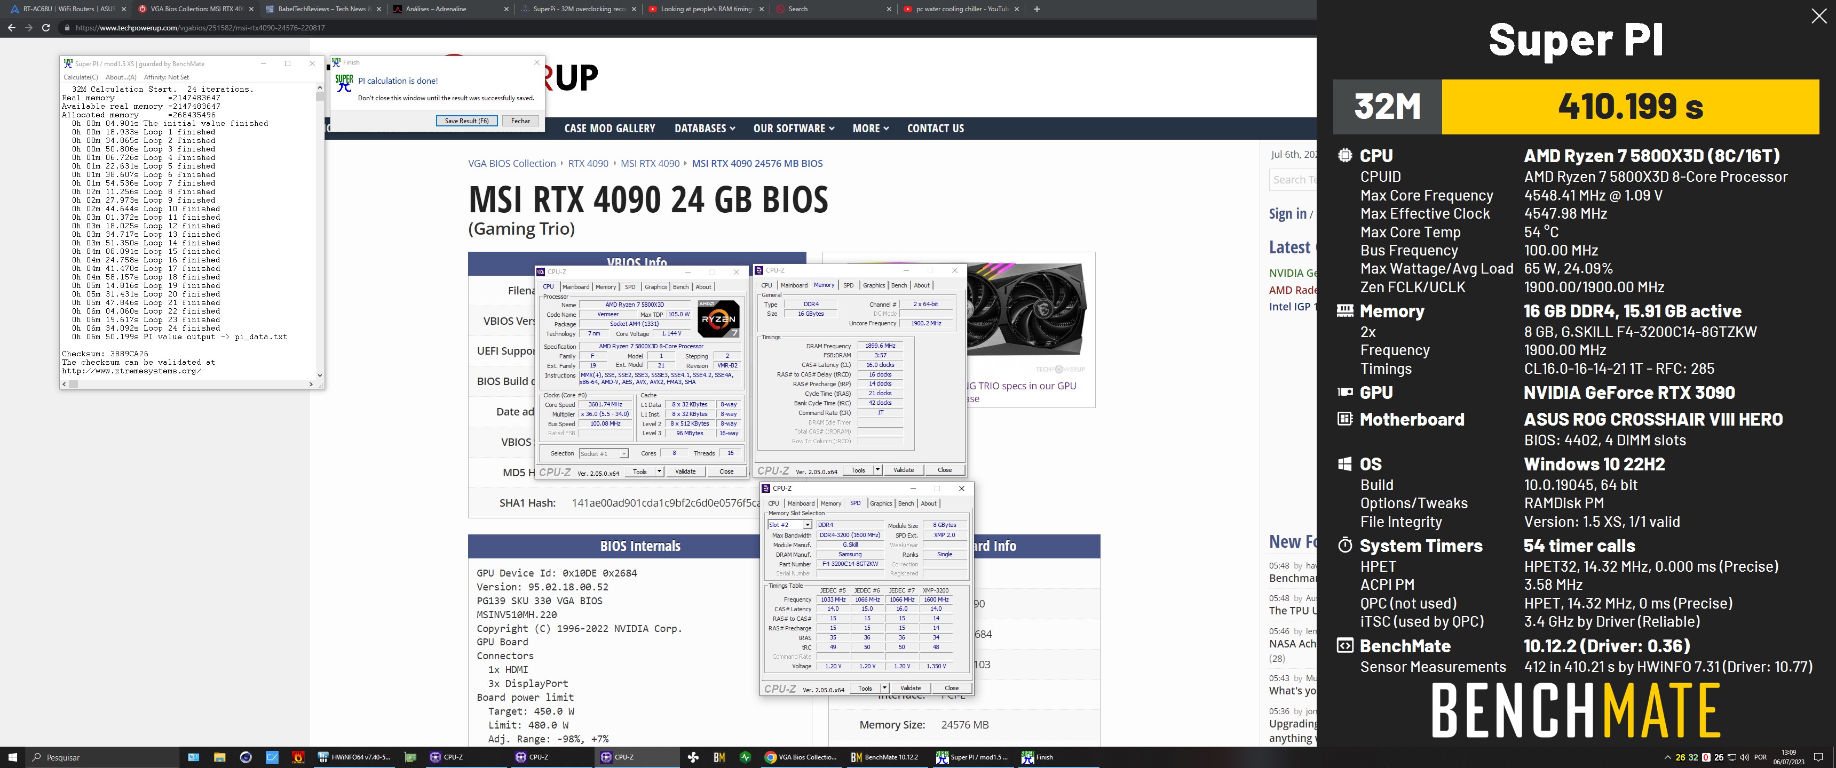Viewport: 1836px width, 768px height.
Task: Reload the browser page
Action: 45,28
